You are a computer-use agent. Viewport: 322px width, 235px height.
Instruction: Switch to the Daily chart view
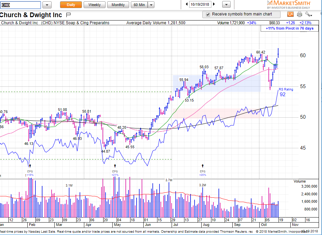(x=71, y=5)
